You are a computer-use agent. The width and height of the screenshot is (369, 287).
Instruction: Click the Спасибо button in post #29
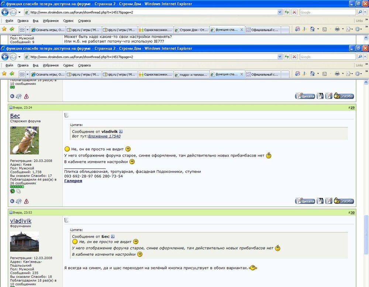(x=344, y=201)
